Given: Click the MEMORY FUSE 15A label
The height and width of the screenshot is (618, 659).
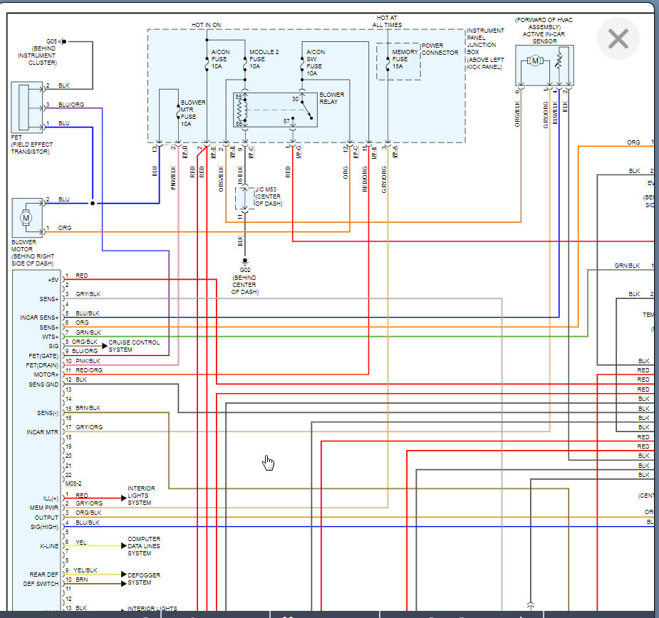Looking at the screenshot, I should point(405,59).
